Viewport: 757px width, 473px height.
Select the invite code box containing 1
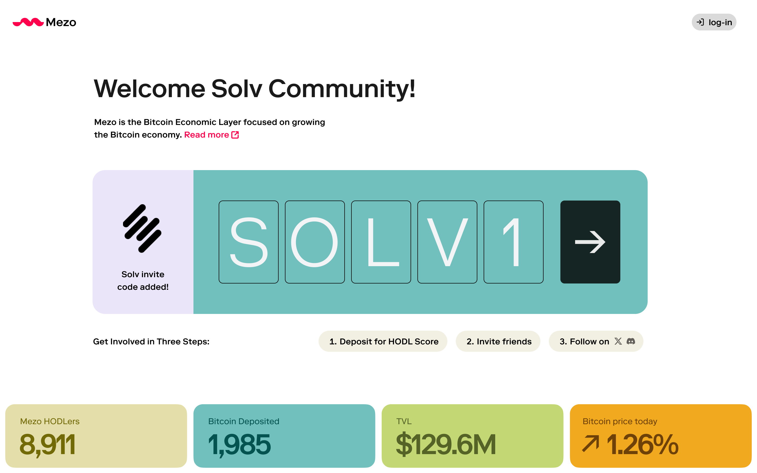point(513,242)
